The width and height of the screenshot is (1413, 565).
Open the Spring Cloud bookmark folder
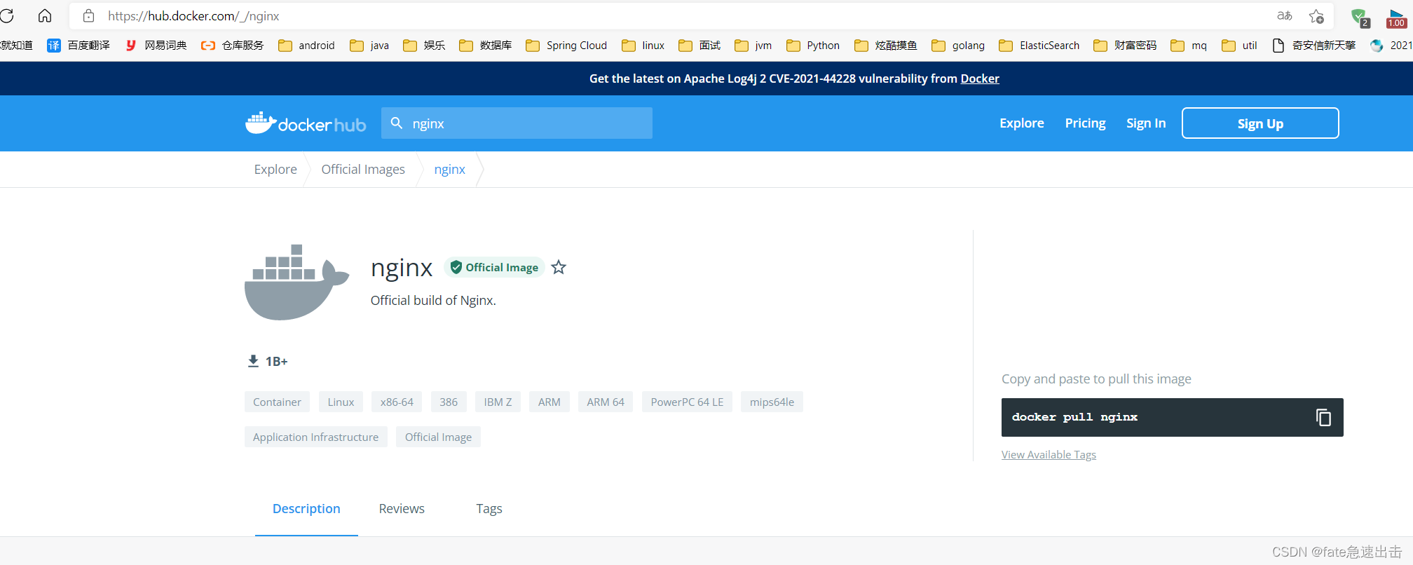pos(566,46)
